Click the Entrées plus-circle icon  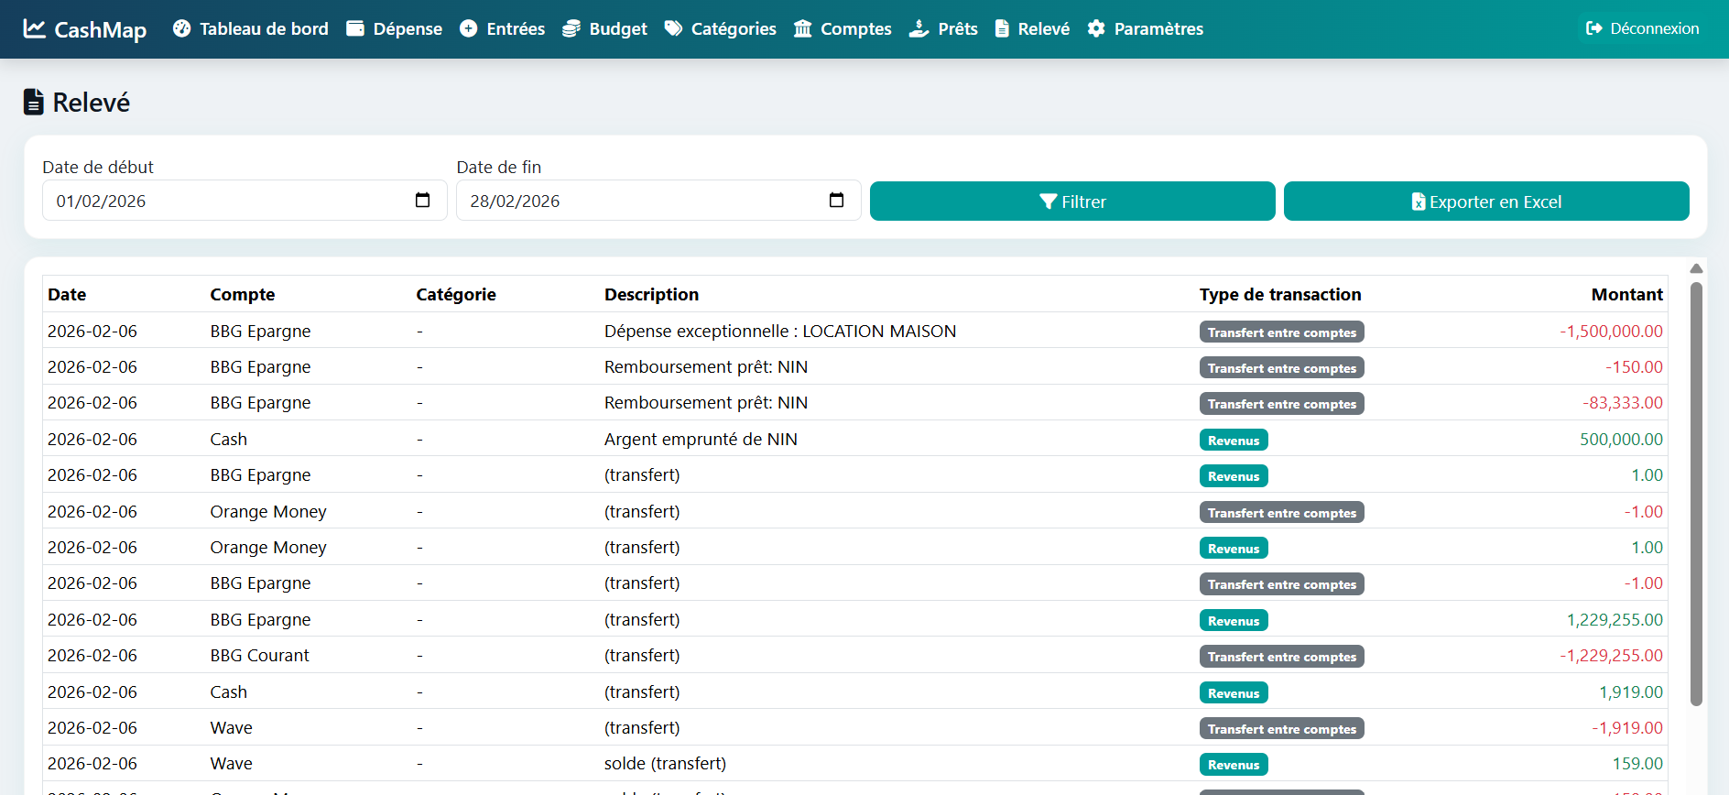tap(468, 28)
